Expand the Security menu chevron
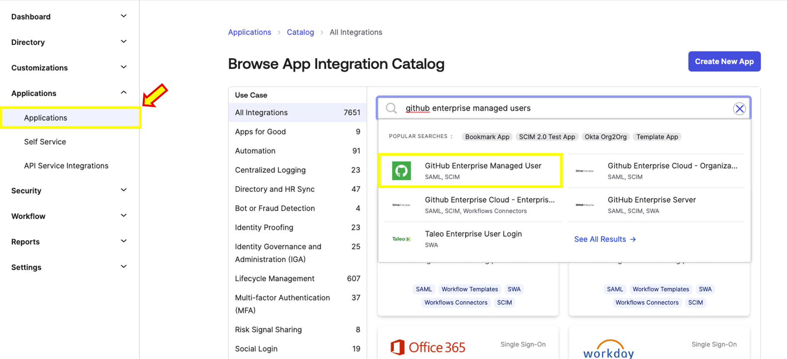The width and height of the screenshot is (787, 359). click(x=124, y=190)
